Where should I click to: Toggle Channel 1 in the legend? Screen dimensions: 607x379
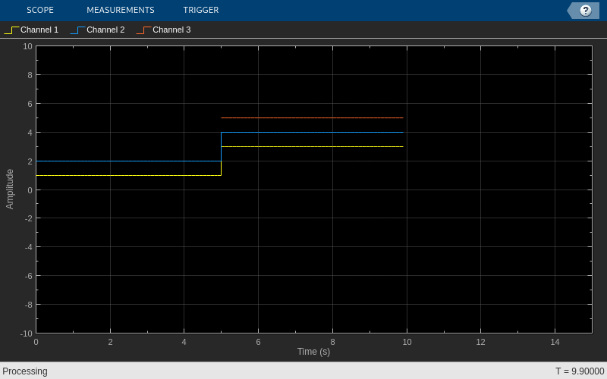coord(39,30)
